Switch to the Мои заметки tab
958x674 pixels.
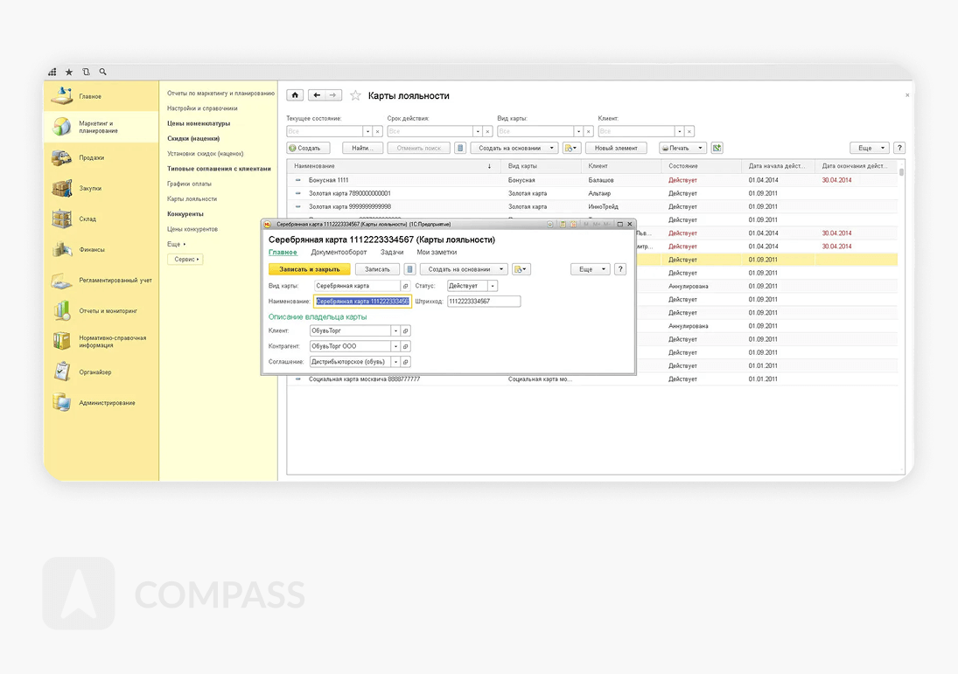click(437, 253)
